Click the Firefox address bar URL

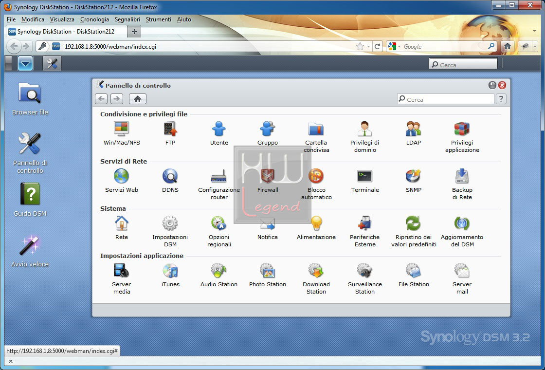110,46
